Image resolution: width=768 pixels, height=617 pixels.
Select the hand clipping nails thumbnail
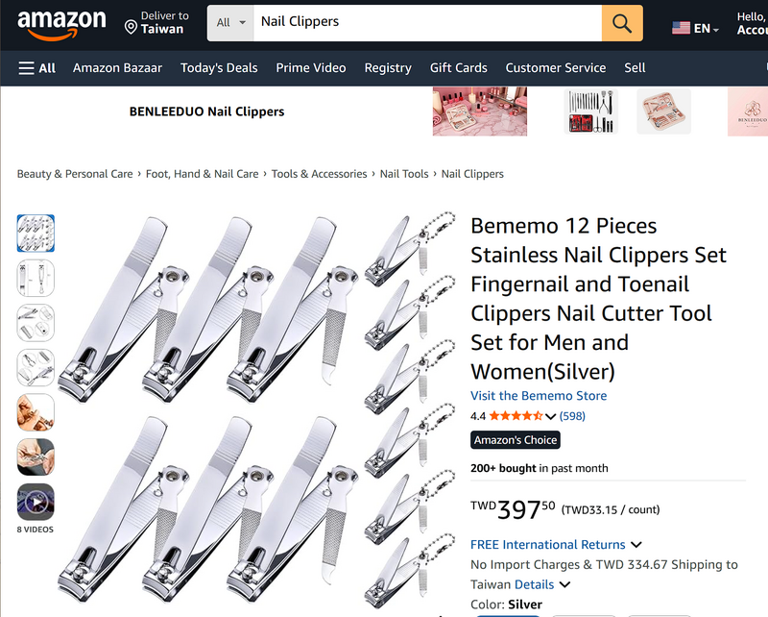click(36, 412)
